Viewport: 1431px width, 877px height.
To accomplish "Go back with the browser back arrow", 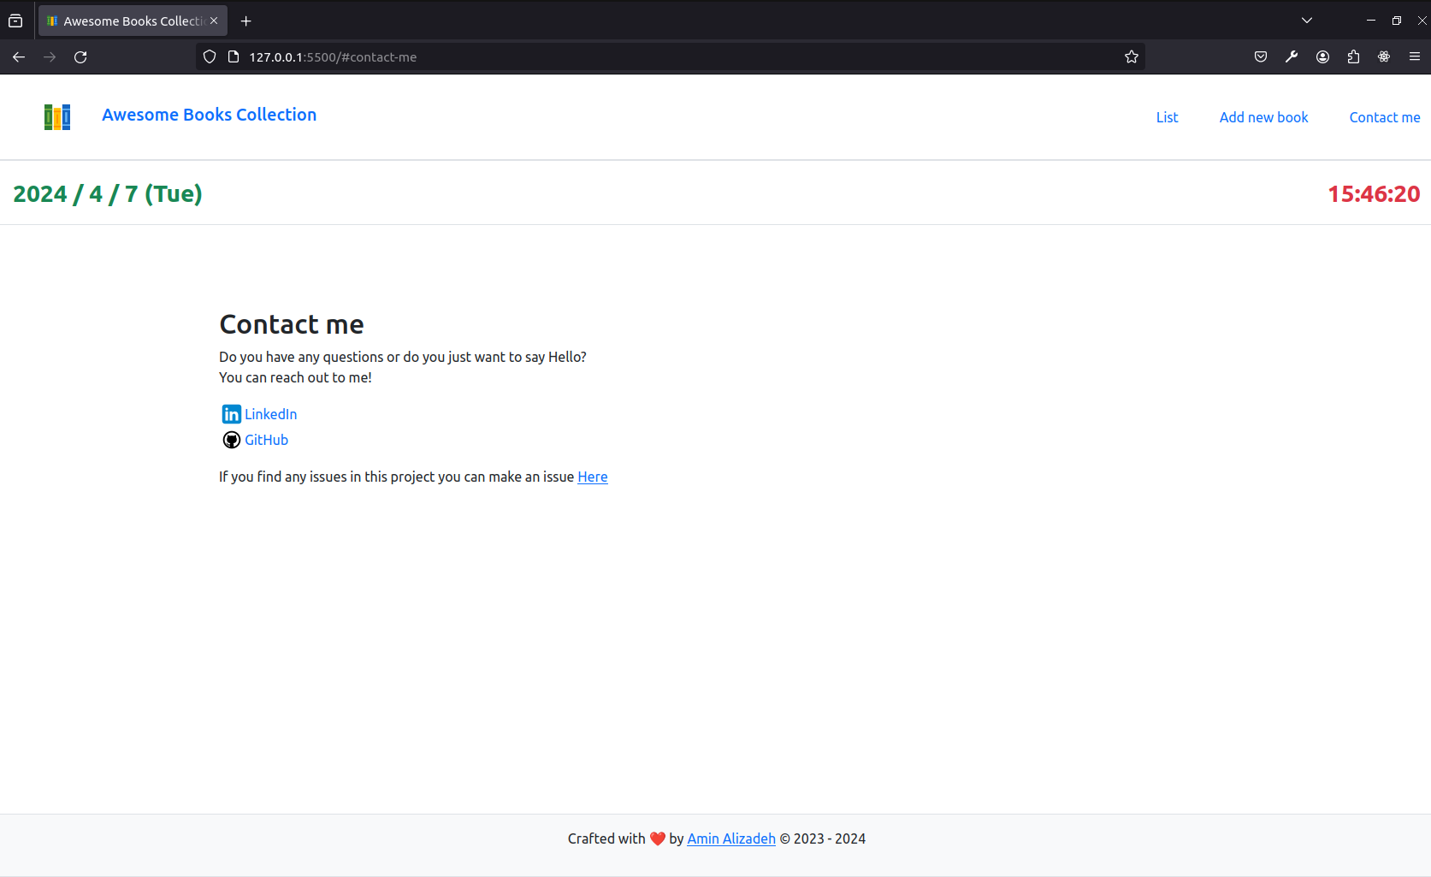I will coord(19,57).
